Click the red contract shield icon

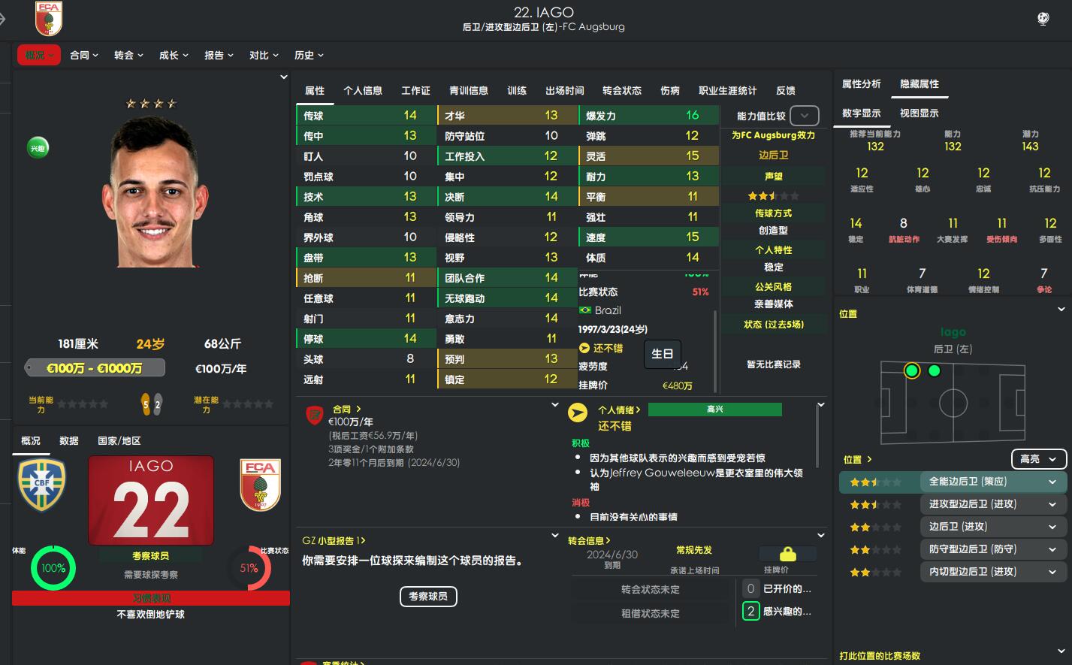[x=314, y=414]
